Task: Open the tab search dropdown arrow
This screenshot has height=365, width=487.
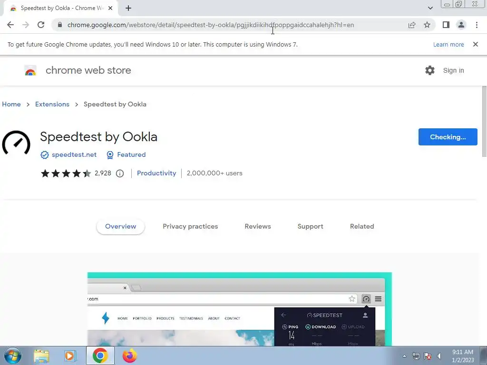Action: 430,8
